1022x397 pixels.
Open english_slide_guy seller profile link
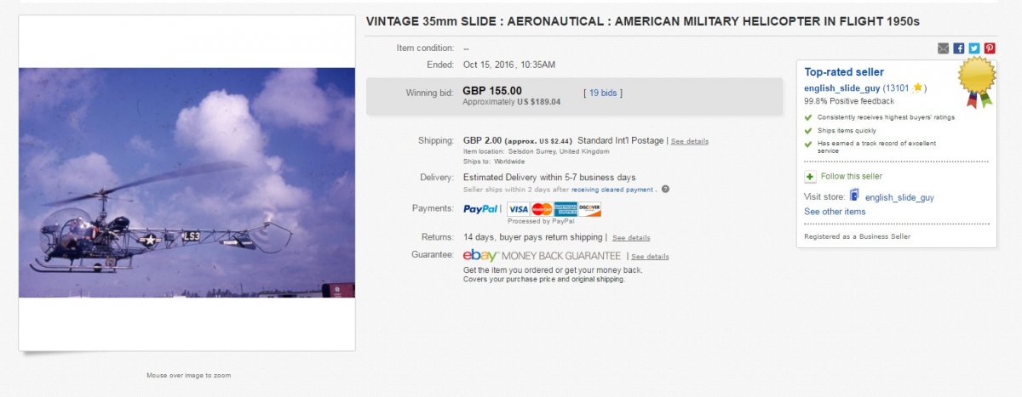tap(842, 88)
